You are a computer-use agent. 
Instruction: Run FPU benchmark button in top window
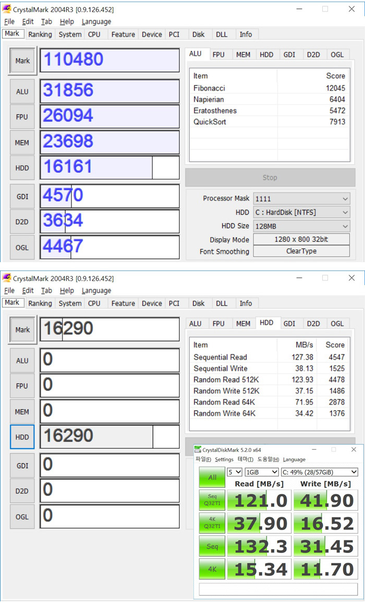(x=22, y=117)
